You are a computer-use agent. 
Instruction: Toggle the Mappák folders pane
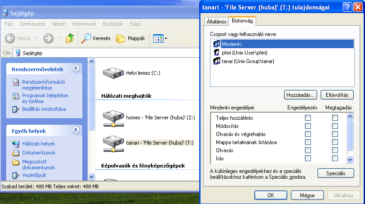[131, 39]
